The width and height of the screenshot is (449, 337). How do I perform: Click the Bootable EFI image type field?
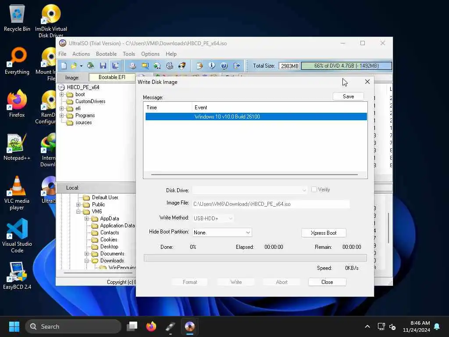pos(112,77)
